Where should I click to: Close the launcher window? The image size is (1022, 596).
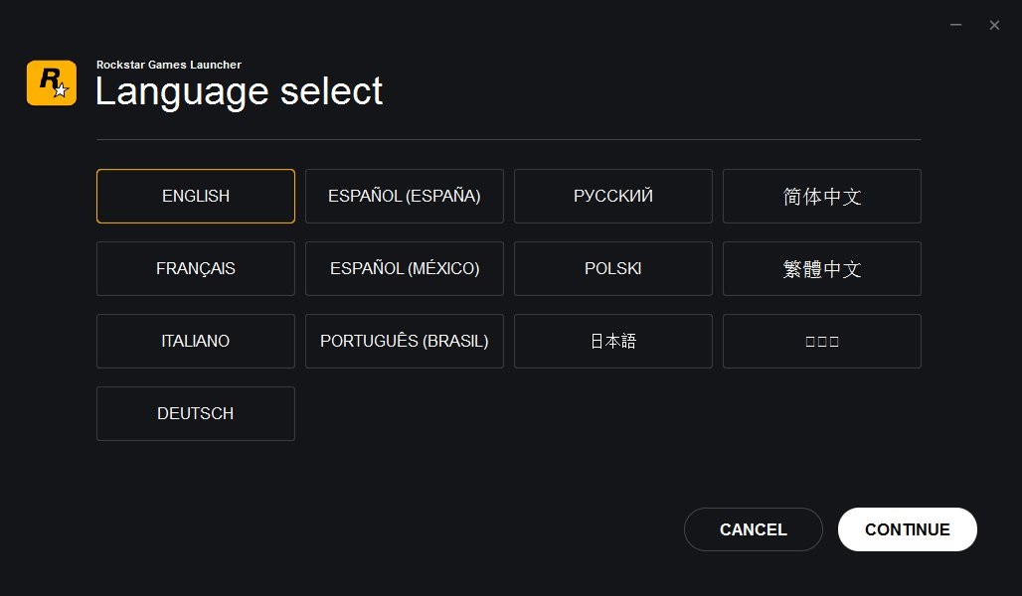(x=994, y=25)
